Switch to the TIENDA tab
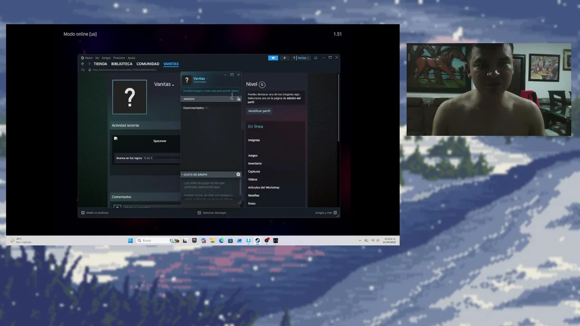The image size is (580, 326). pos(100,64)
